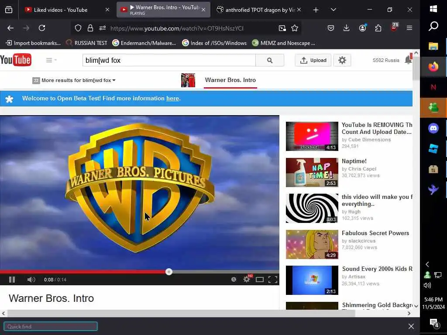Pause the video
The image size is (447, 335).
(12, 280)
